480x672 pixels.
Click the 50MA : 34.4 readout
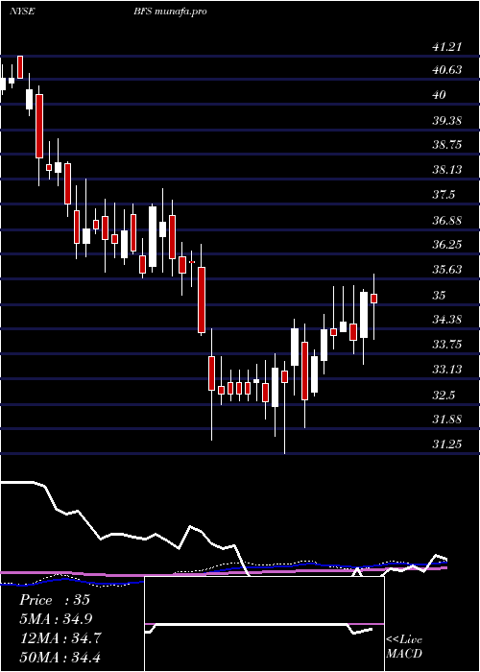(60, 657)
